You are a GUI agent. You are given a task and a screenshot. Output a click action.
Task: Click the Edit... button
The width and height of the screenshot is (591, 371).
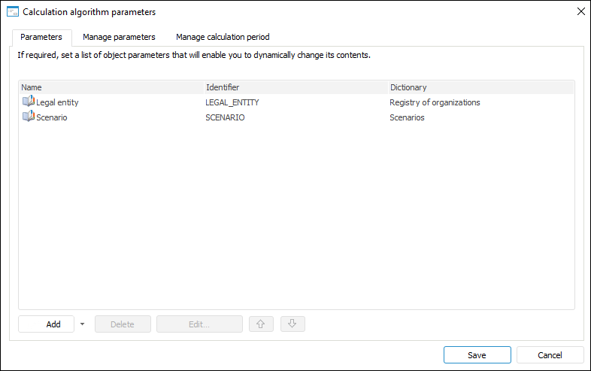[x=199, y=324]
